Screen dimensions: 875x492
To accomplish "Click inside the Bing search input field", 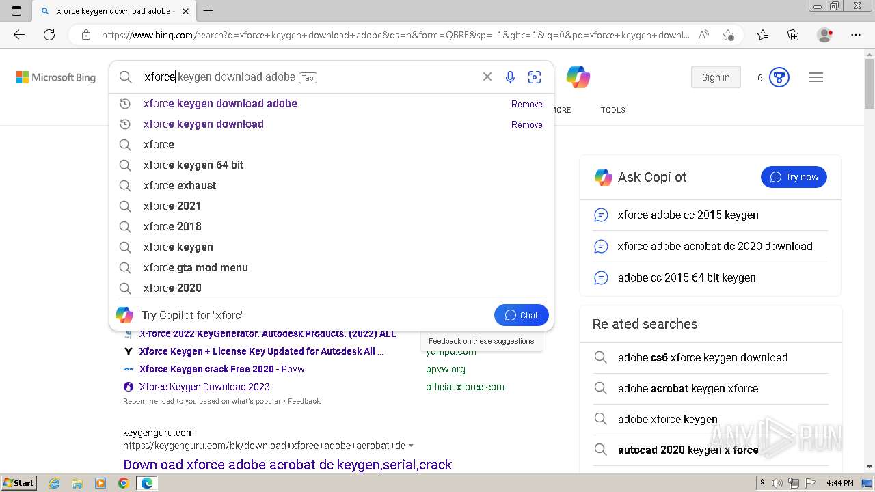I will [x=308, y=77].
